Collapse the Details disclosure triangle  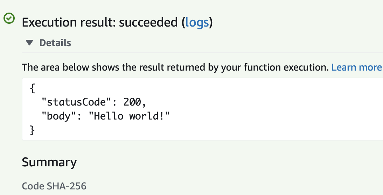pyautogui.click(x=29, y=43)
